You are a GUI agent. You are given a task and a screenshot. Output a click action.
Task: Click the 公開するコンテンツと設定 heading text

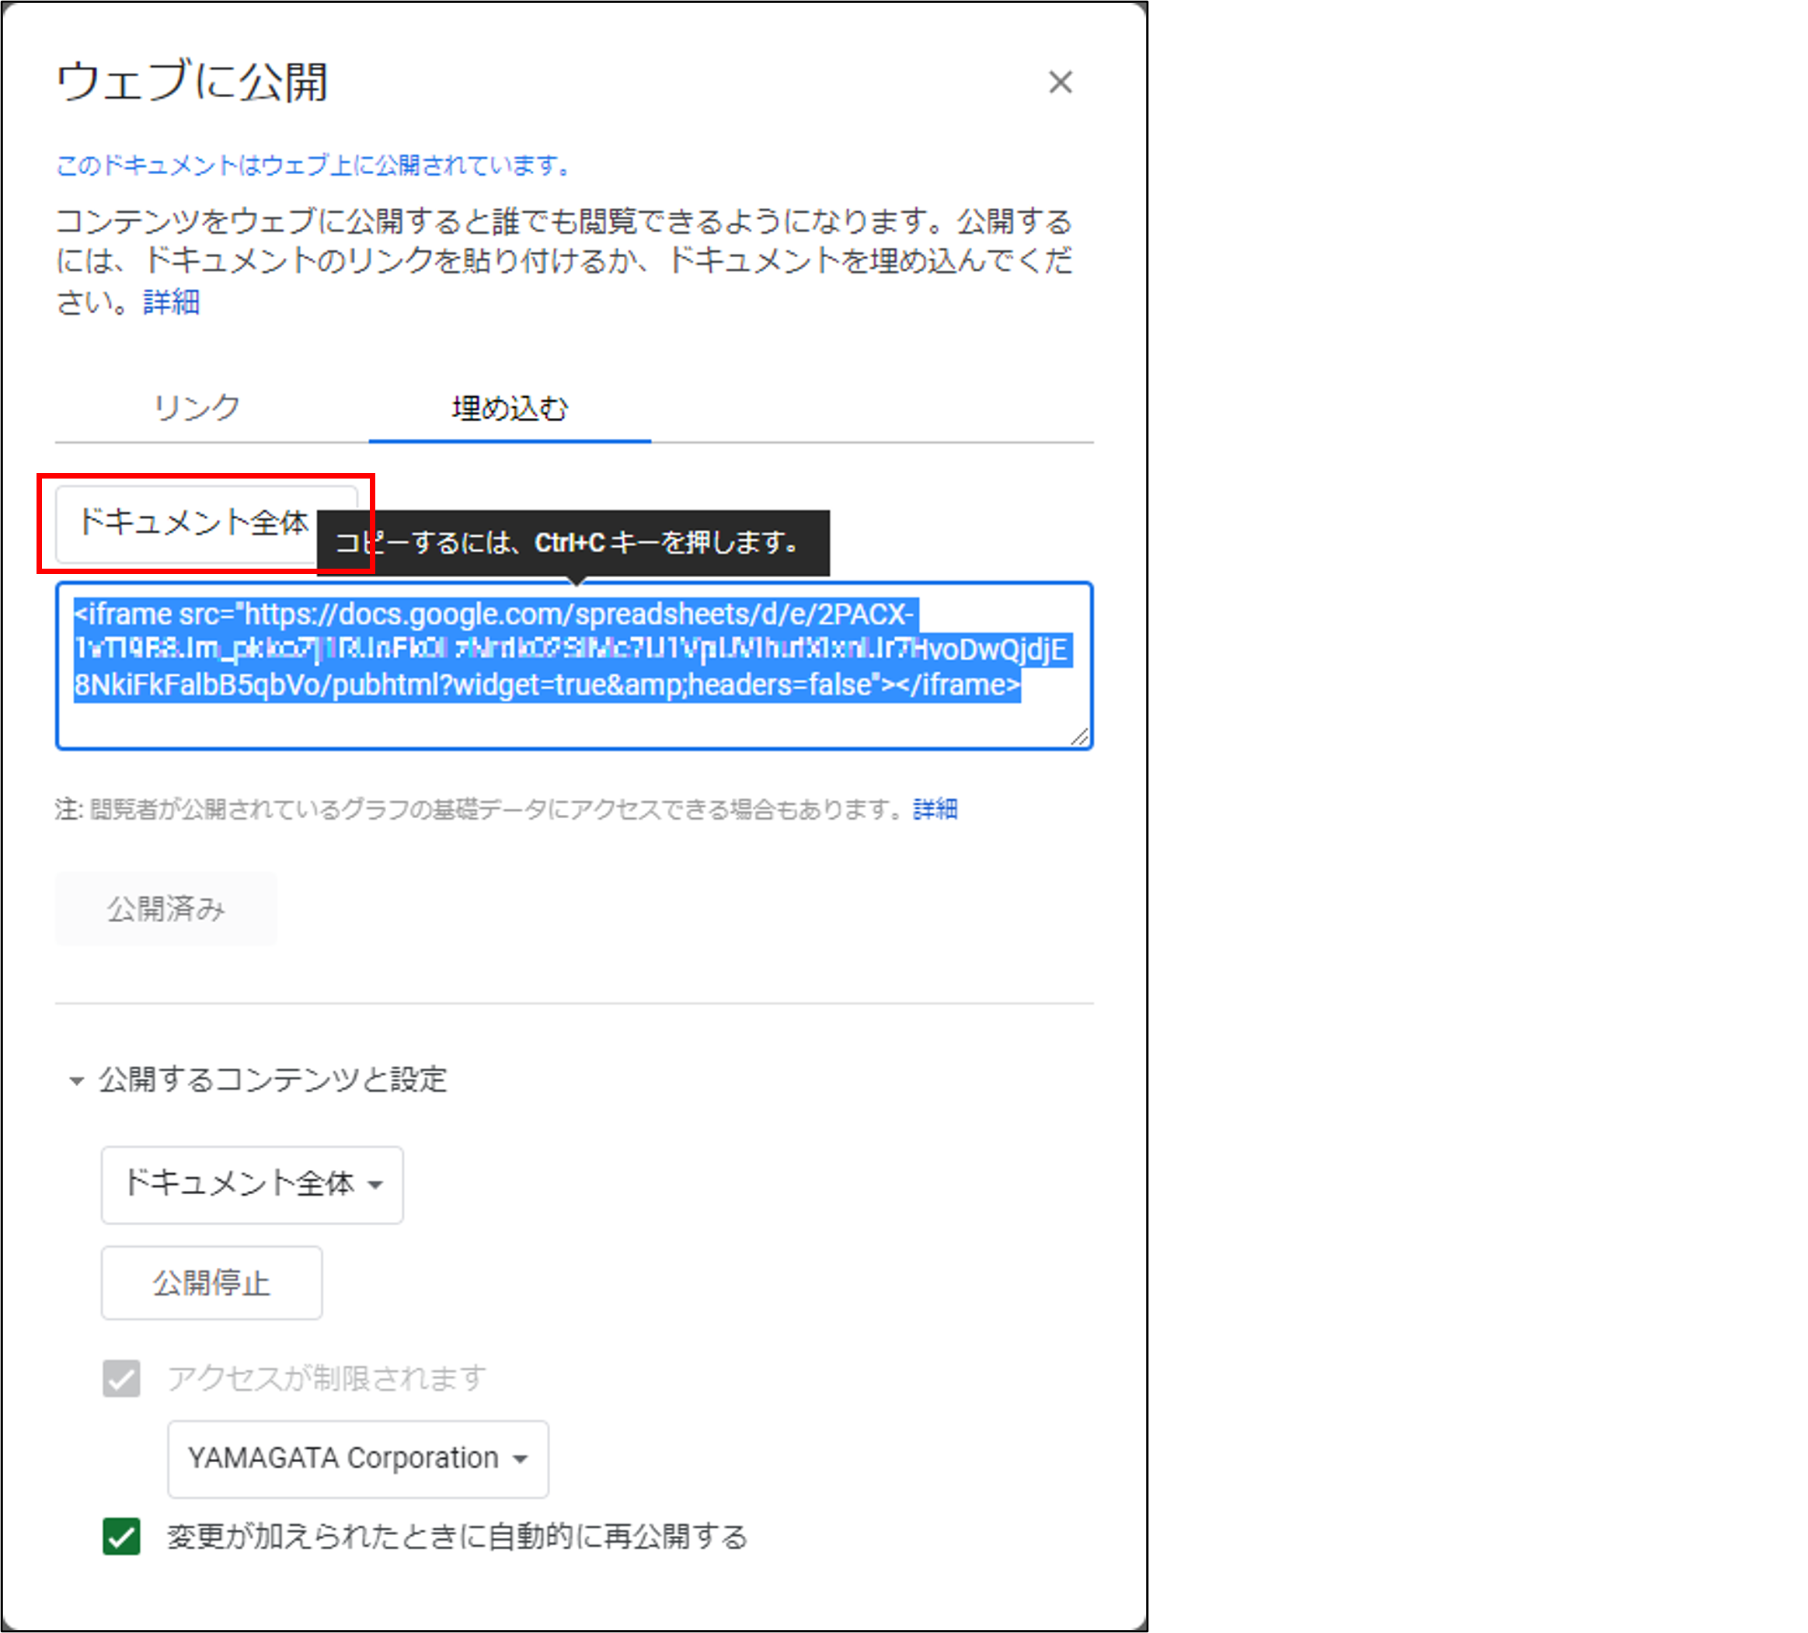273,1080
